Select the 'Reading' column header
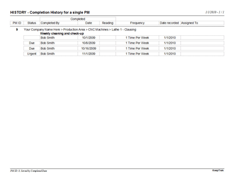Viewport: 236px width, 182px height. click(x=107, y=23)
